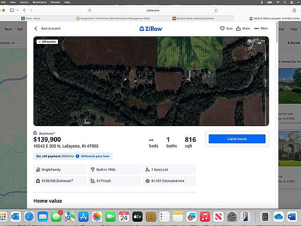Reload the page in Safari address bar
The width and height of the screenshot is (301, 226).
[x=216, y=10]
